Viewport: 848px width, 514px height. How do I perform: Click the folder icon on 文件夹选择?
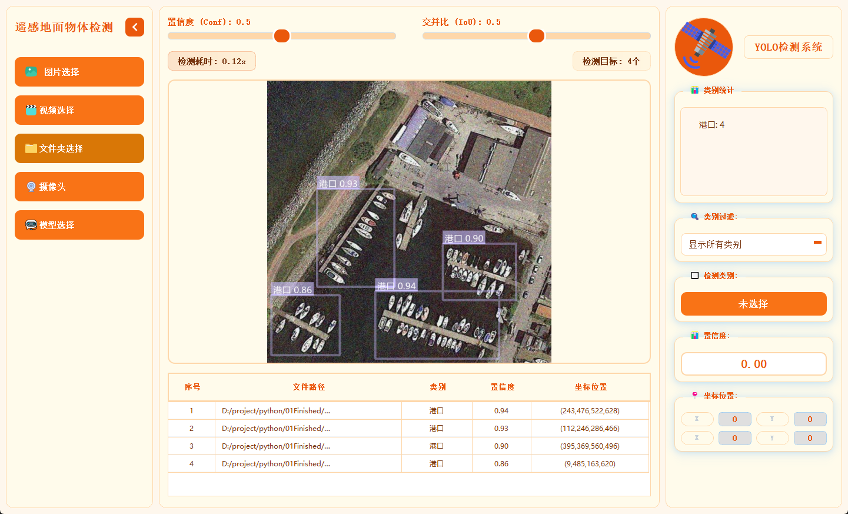click(x=31, y=148)
